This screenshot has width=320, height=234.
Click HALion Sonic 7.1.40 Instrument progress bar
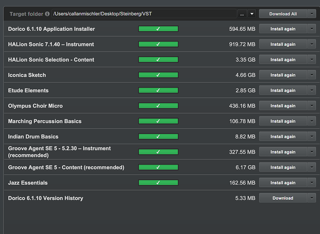point(158,44)
